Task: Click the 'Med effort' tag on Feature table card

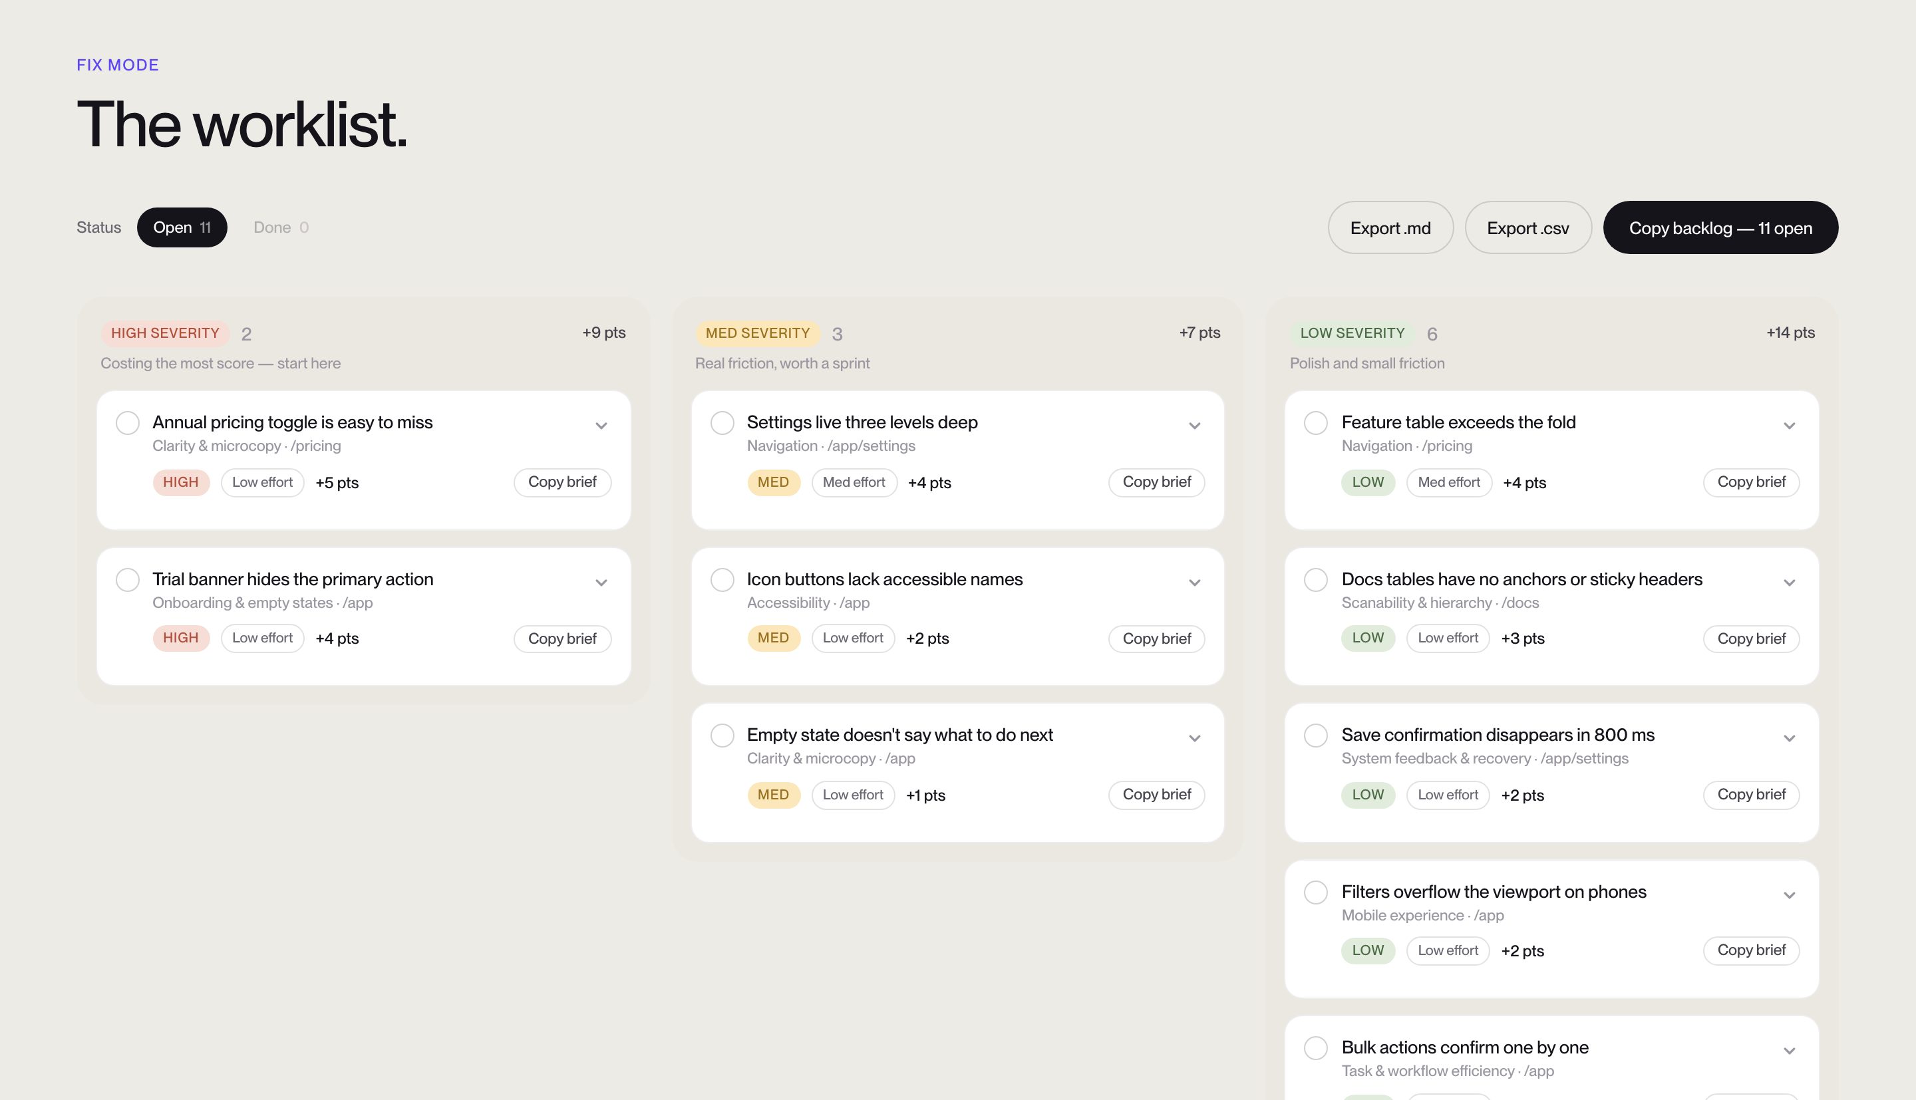Action: [1449, 482]
